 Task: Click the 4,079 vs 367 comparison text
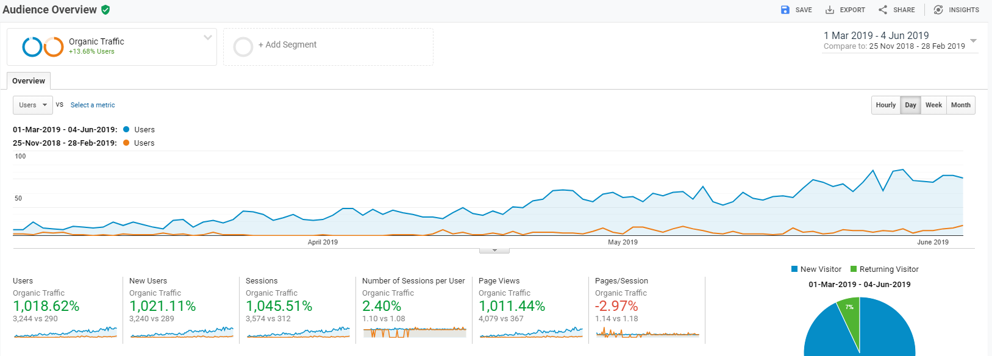point(501,319)
